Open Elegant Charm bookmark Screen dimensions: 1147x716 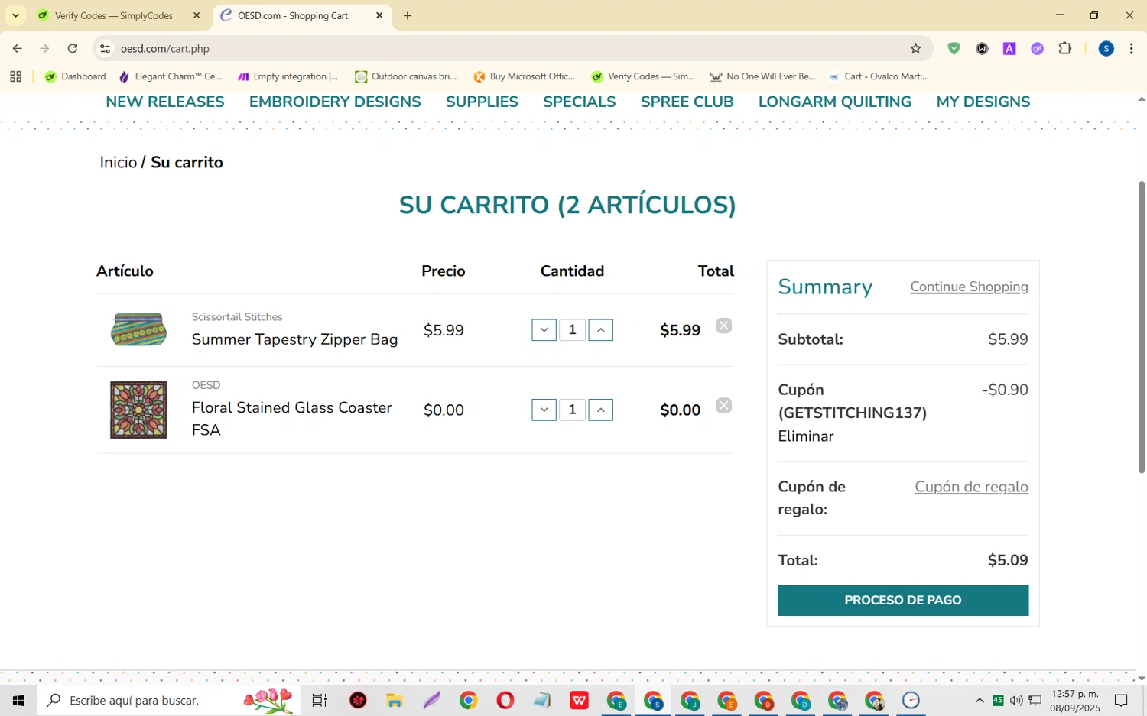(x=171, y=76)
